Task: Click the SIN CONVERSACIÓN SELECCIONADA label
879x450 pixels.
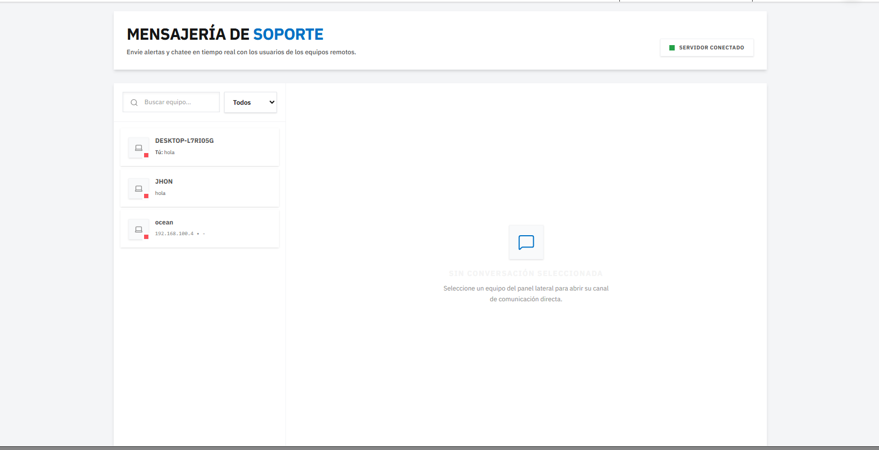Action: point(526,273)
